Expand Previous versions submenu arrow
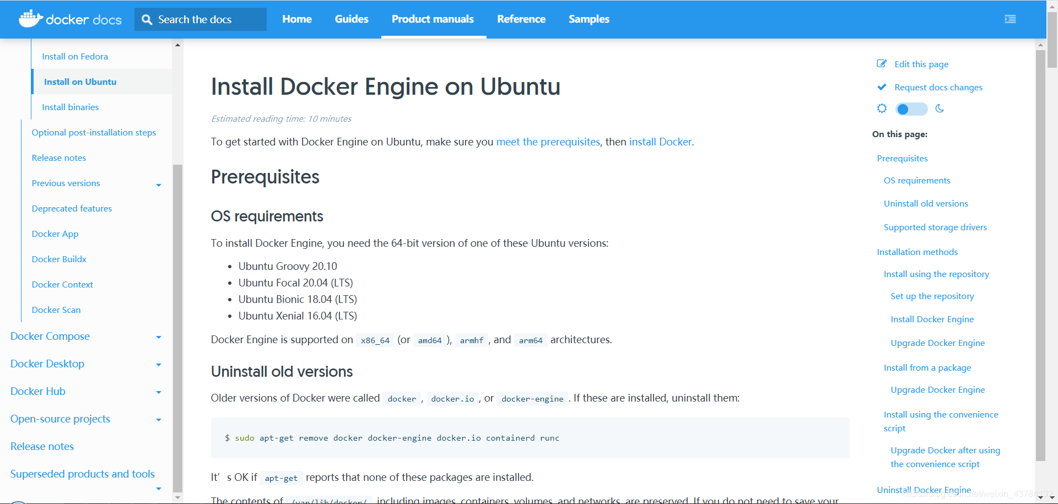This screenshot has width=1058, height=504. (159, 185)
